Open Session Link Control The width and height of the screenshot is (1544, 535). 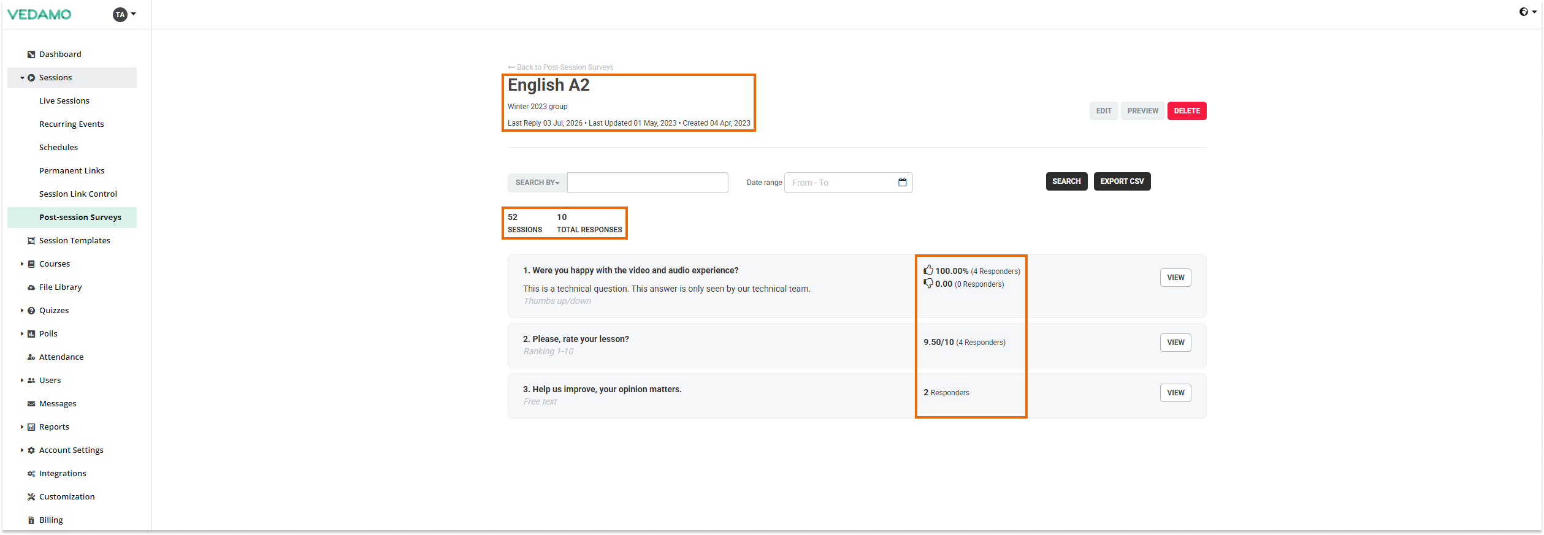(78, 194)
